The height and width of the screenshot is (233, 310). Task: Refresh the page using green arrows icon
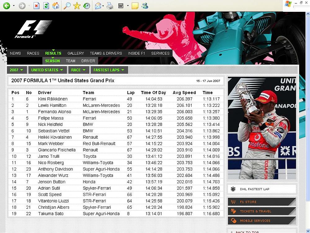46,6
